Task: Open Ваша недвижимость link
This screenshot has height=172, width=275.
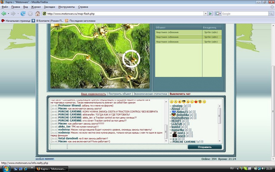Action: pos(93,94)
